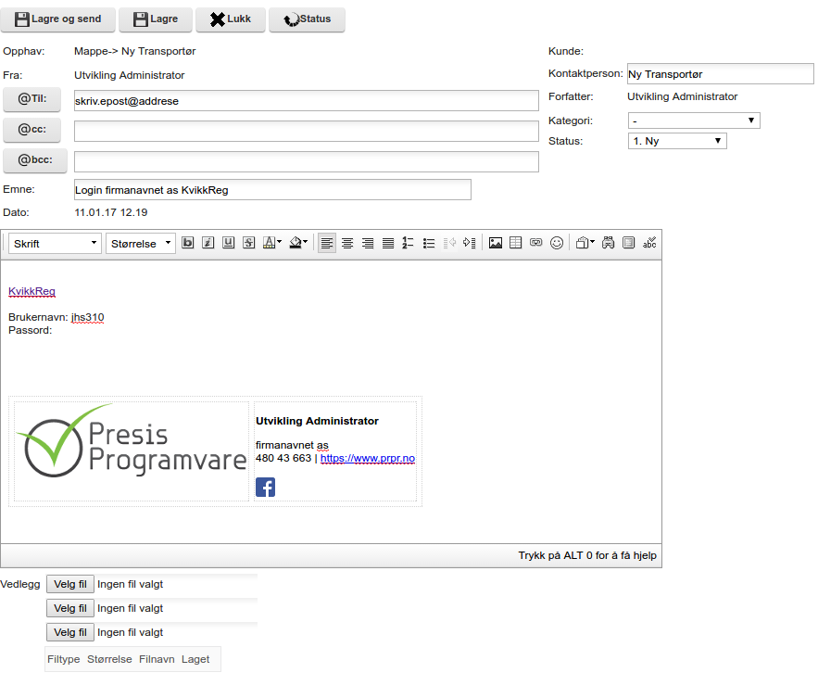This screenshot has height=698, width=818.
Task: Insert an image
Action: (x=496, y=243)
